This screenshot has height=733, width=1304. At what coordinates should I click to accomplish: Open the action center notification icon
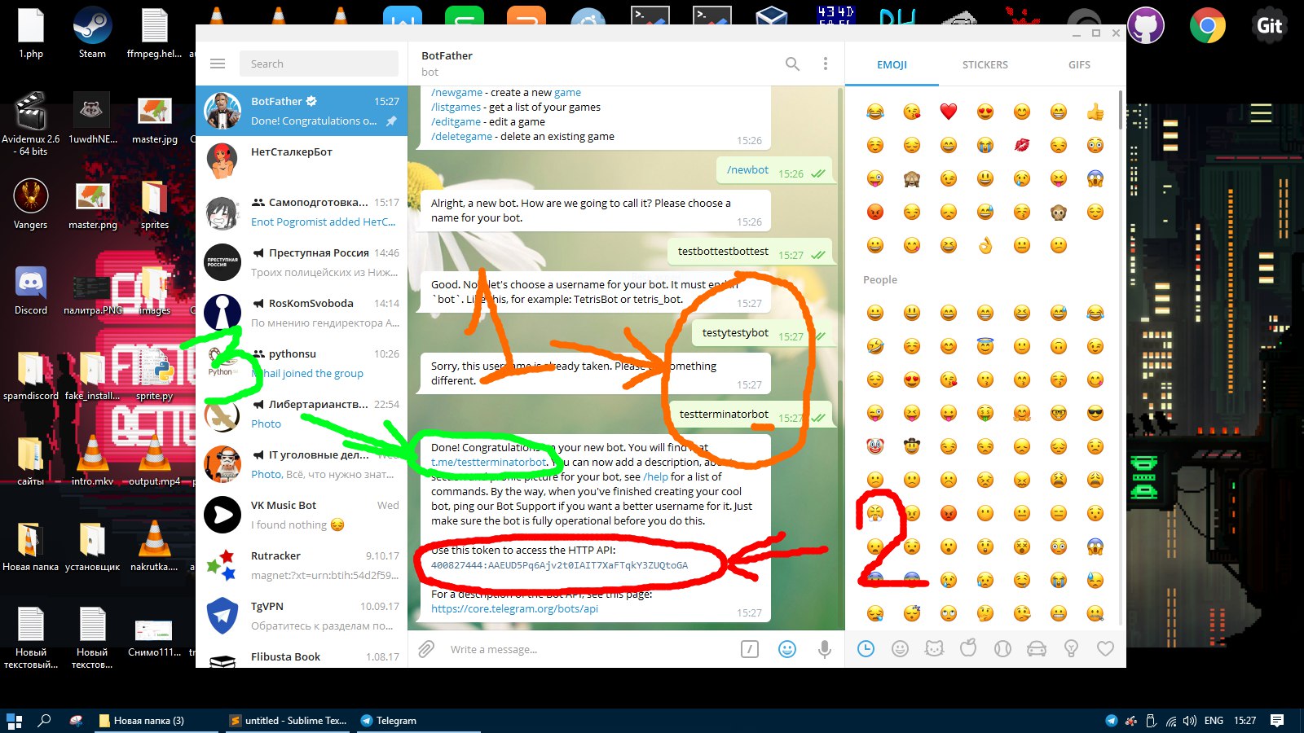coord(1277,720)
